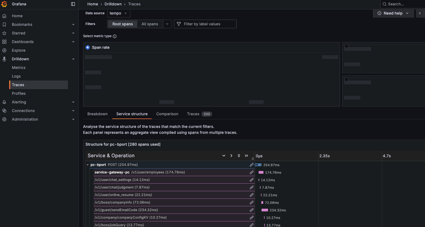Screen dimensions: 425x227
Task: Expand the Dashboards sidebar section
Action: [x=73, y=42]
